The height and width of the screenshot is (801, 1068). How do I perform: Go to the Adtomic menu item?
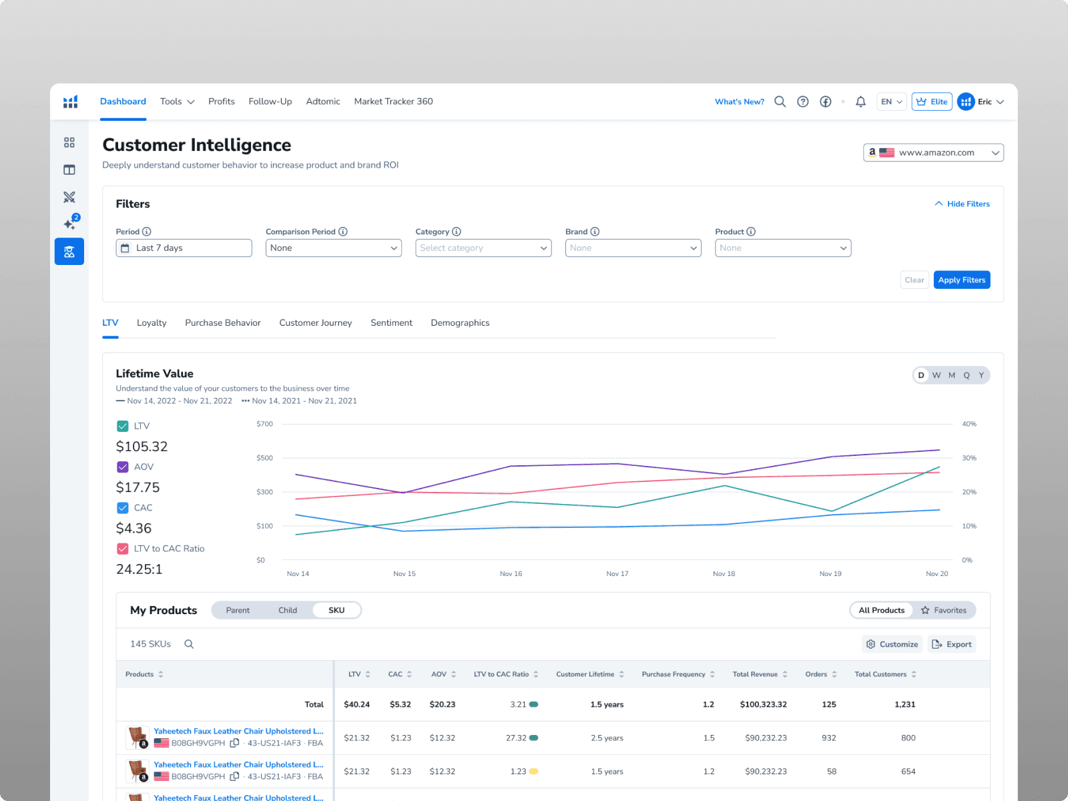(x=323, y=101)
